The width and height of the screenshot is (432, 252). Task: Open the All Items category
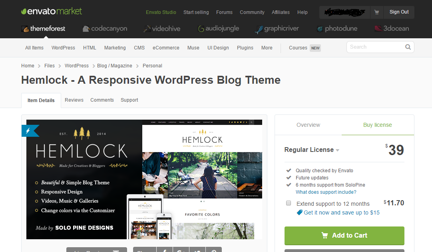[x=34, y=48]
